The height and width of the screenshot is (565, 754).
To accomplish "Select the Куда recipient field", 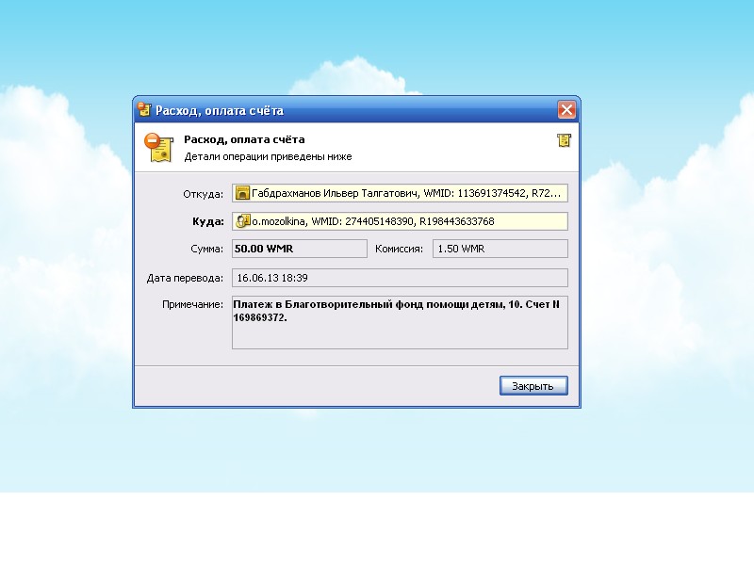I will 400,221.
